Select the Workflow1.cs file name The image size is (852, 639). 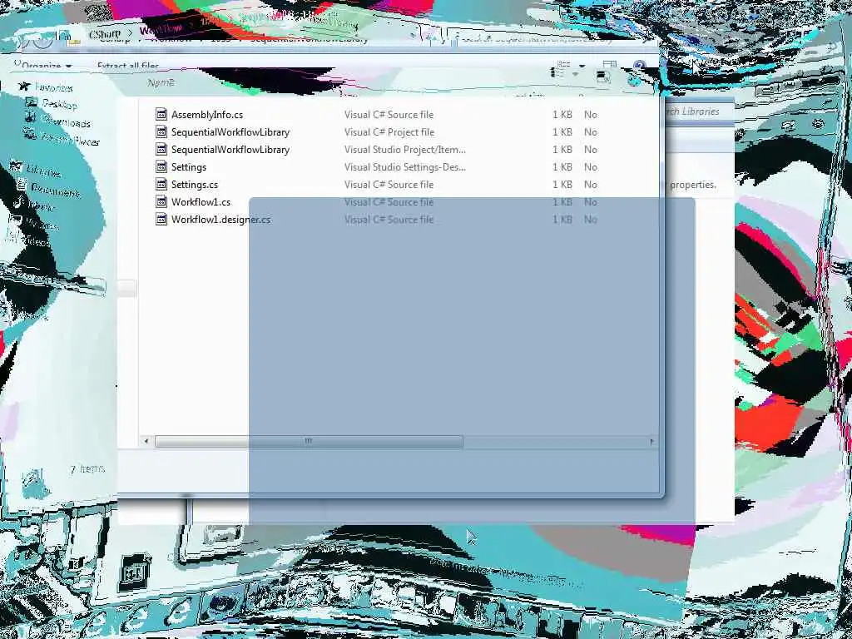201,201
